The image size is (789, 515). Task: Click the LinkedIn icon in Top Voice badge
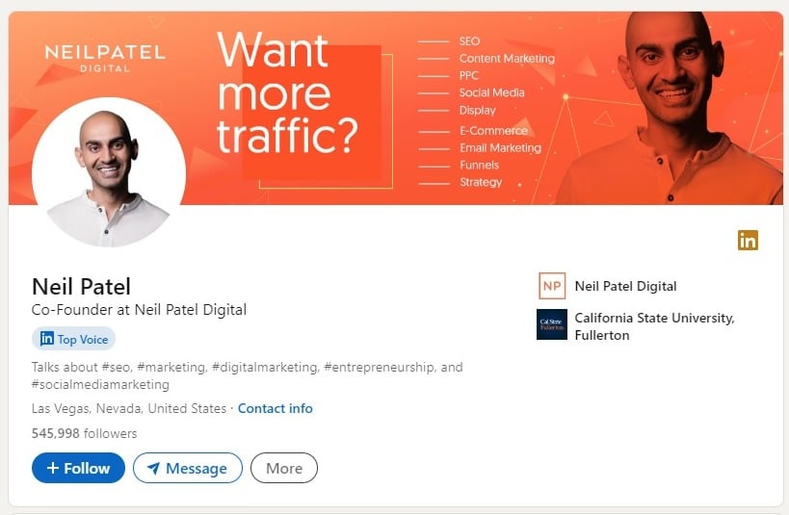pos(47,339)
